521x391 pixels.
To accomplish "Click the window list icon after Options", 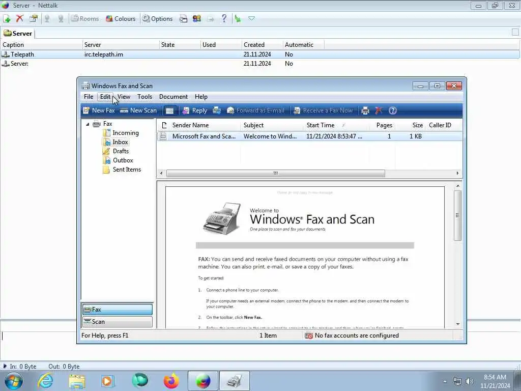I will [183, 19].
